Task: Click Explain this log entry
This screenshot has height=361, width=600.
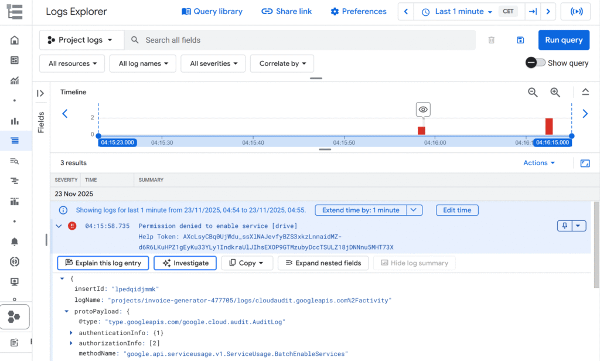Action: 103,263
